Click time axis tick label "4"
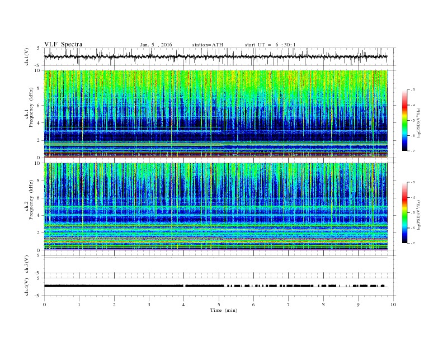 (184, 305)
